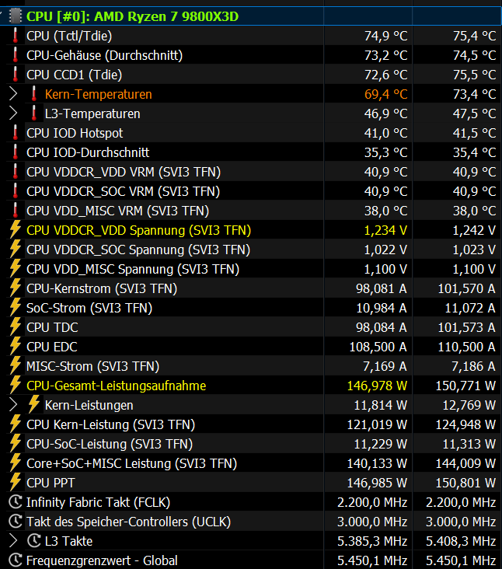This screenshot has width=502, height=569.
Task: Select the CPU IOD Hotspot label
Action: (x=75, y=133)
